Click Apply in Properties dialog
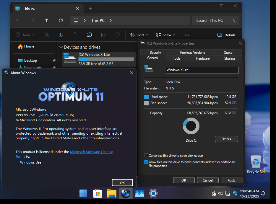This screenshot has height=204, width=276. point(231,180)
